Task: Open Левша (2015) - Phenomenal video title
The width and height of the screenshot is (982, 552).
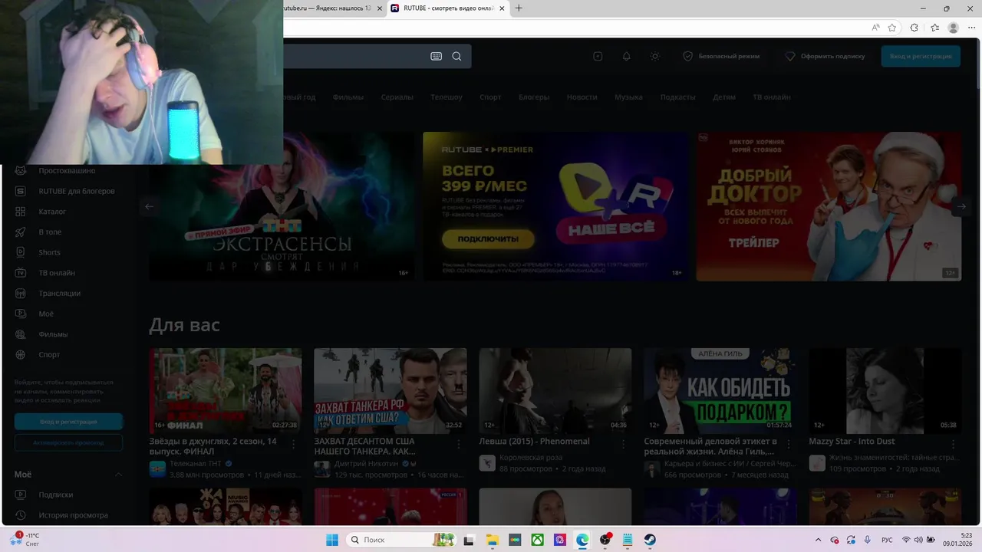Action: 534,442
